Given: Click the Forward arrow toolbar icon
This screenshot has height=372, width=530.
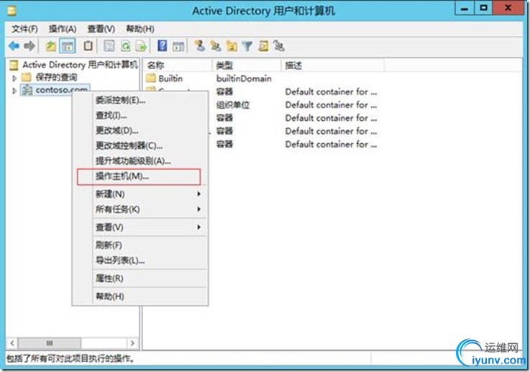Looking at the screenshot, I should pyautogui.click(x=29, y=46).
